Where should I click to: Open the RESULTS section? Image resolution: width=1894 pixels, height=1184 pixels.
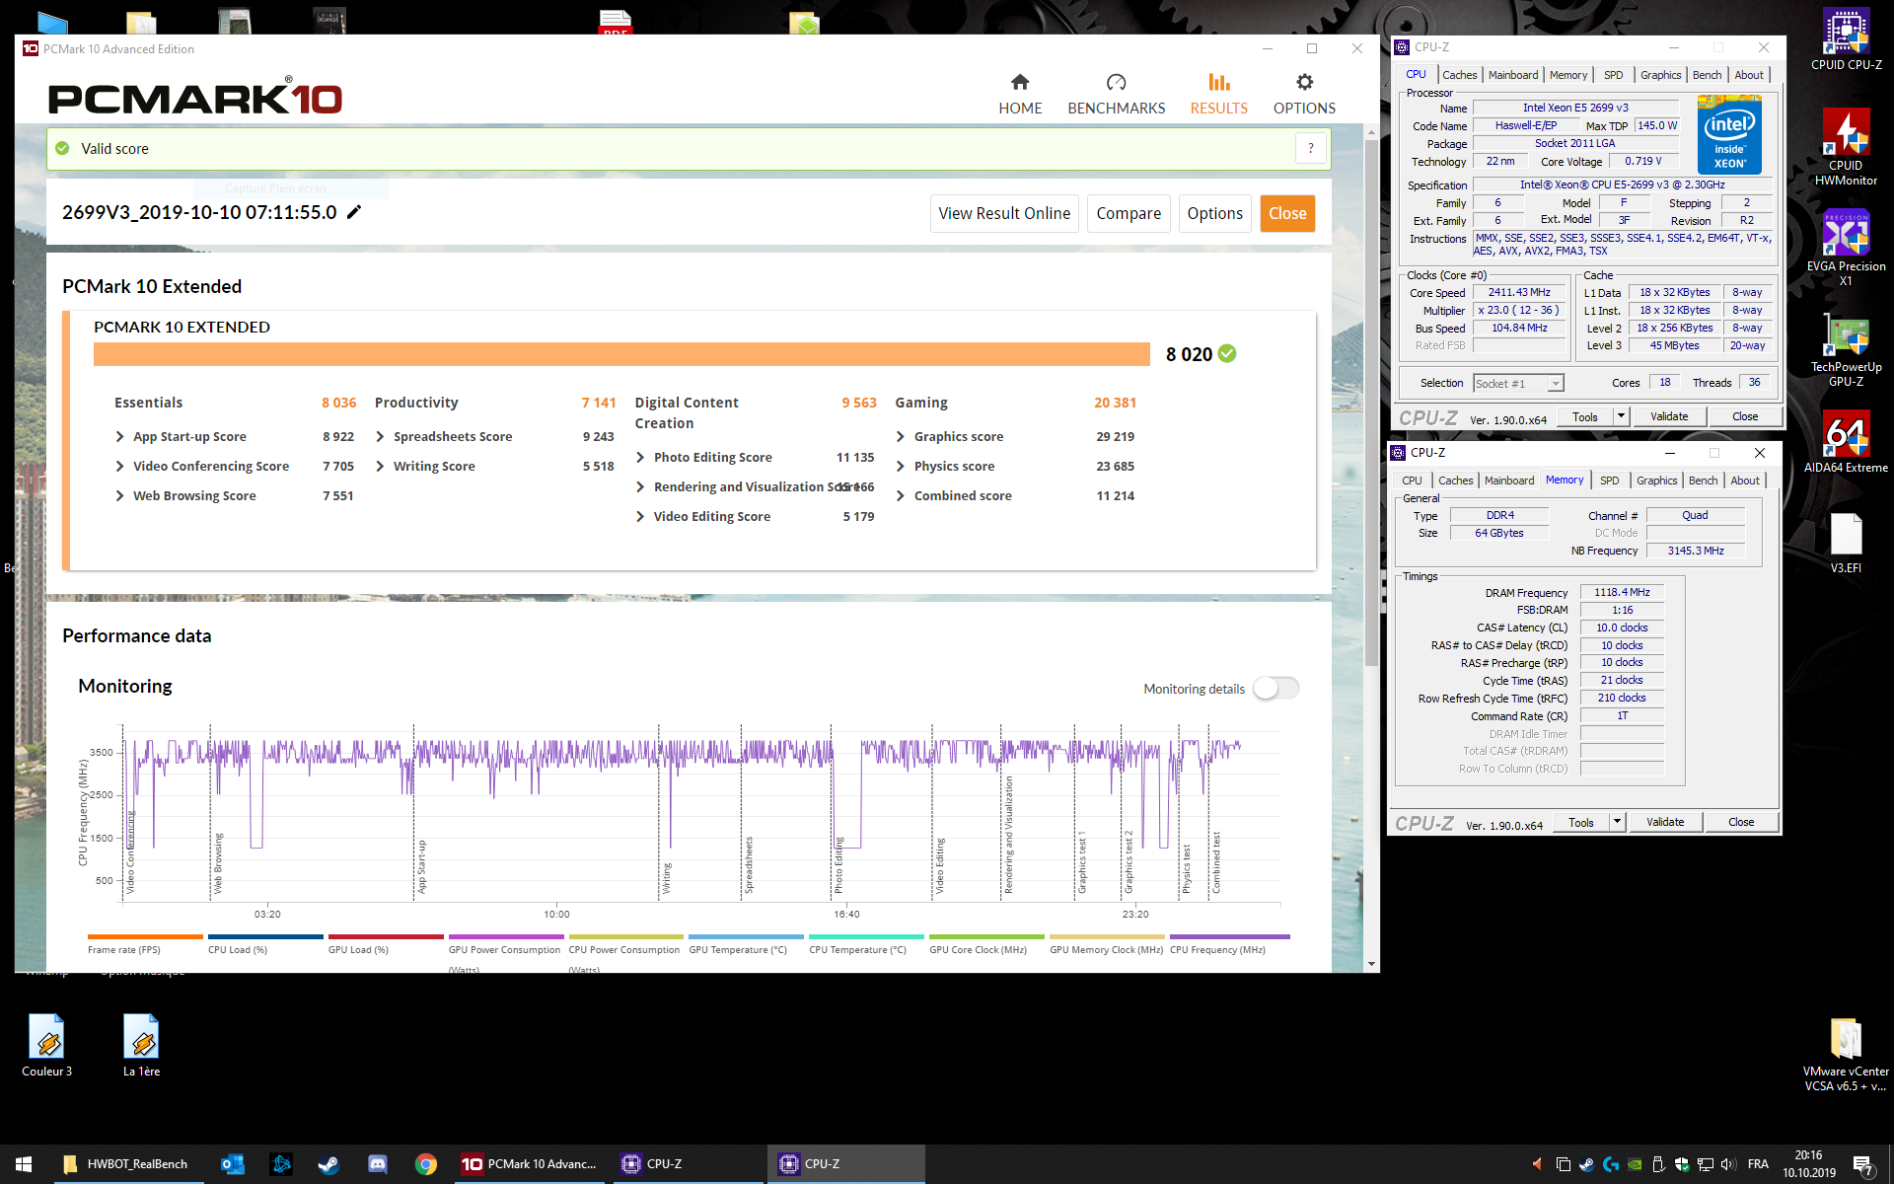point(1218,94)
